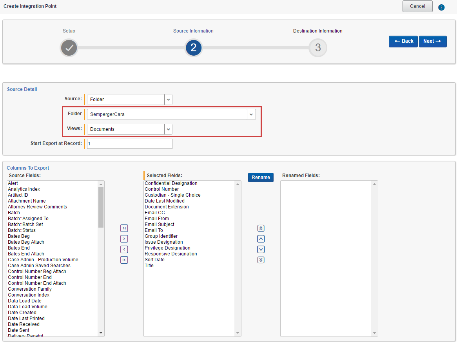Screen dimensions: 457x342
Task: Click the Renamed Fields scroll down arrow
Action: pos(375,333)
